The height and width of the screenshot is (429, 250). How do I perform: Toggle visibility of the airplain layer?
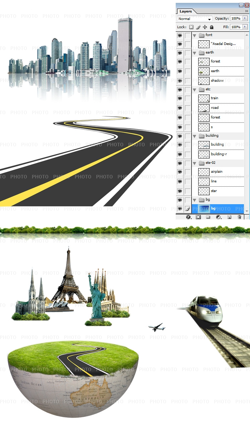[x=180, y=172]
